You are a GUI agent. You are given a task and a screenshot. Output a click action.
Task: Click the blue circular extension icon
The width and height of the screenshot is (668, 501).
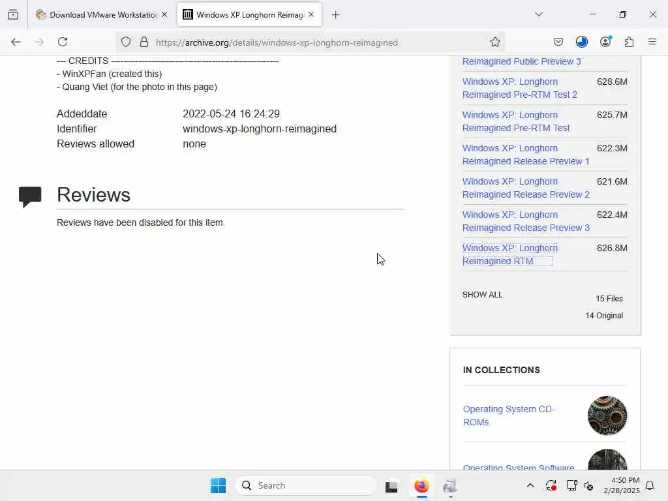pyautogui.click(x=581, y=42)
